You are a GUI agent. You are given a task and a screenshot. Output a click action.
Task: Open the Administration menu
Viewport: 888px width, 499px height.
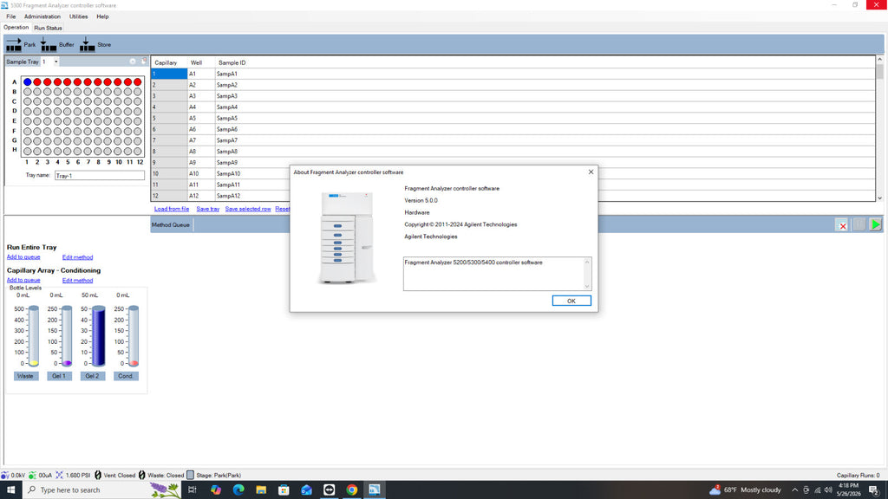click(42, 16)
